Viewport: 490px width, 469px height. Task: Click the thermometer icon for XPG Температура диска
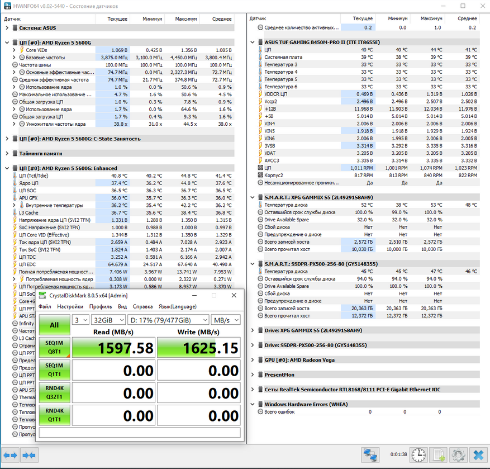pyautogui.click(x=260, y=205)
